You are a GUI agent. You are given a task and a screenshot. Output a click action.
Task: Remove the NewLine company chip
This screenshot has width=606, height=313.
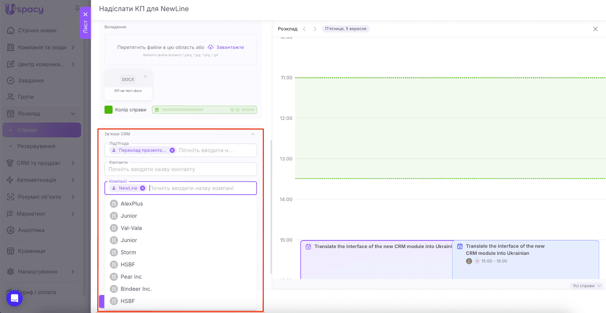[x=143, y=188]
